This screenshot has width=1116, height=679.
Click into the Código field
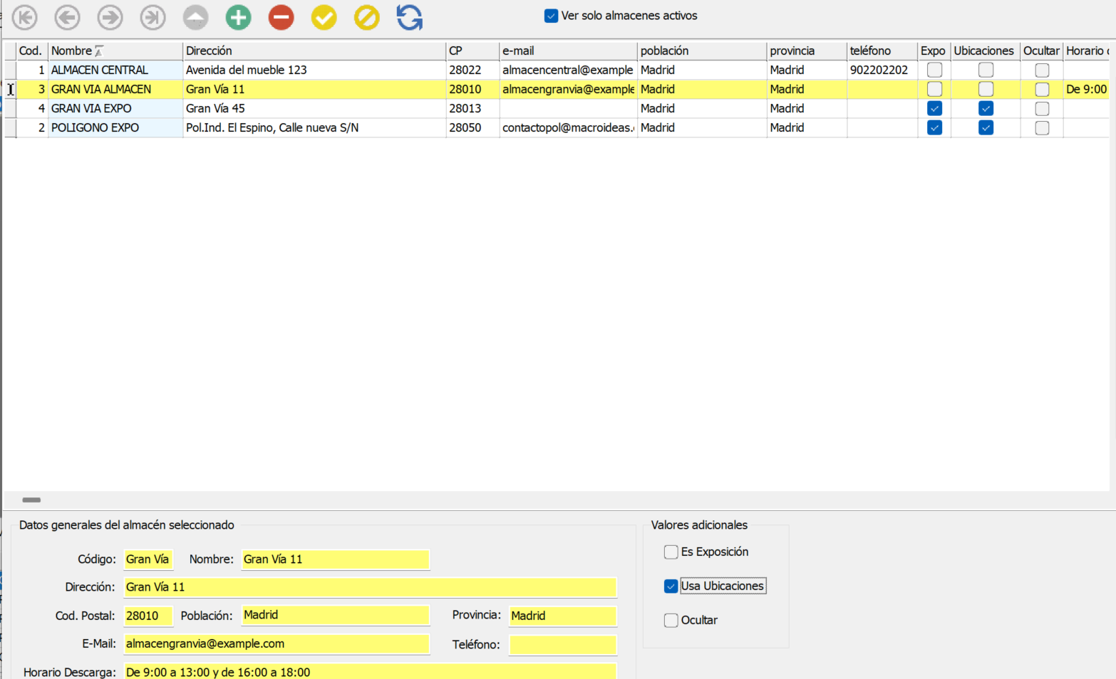(148, 559)
